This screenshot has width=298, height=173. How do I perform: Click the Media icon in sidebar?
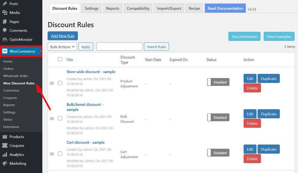tap(5, 13)
